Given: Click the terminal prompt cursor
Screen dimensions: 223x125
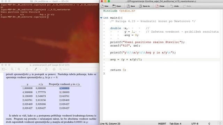Looking at the screenshot, I should click(x=48, y=17).
